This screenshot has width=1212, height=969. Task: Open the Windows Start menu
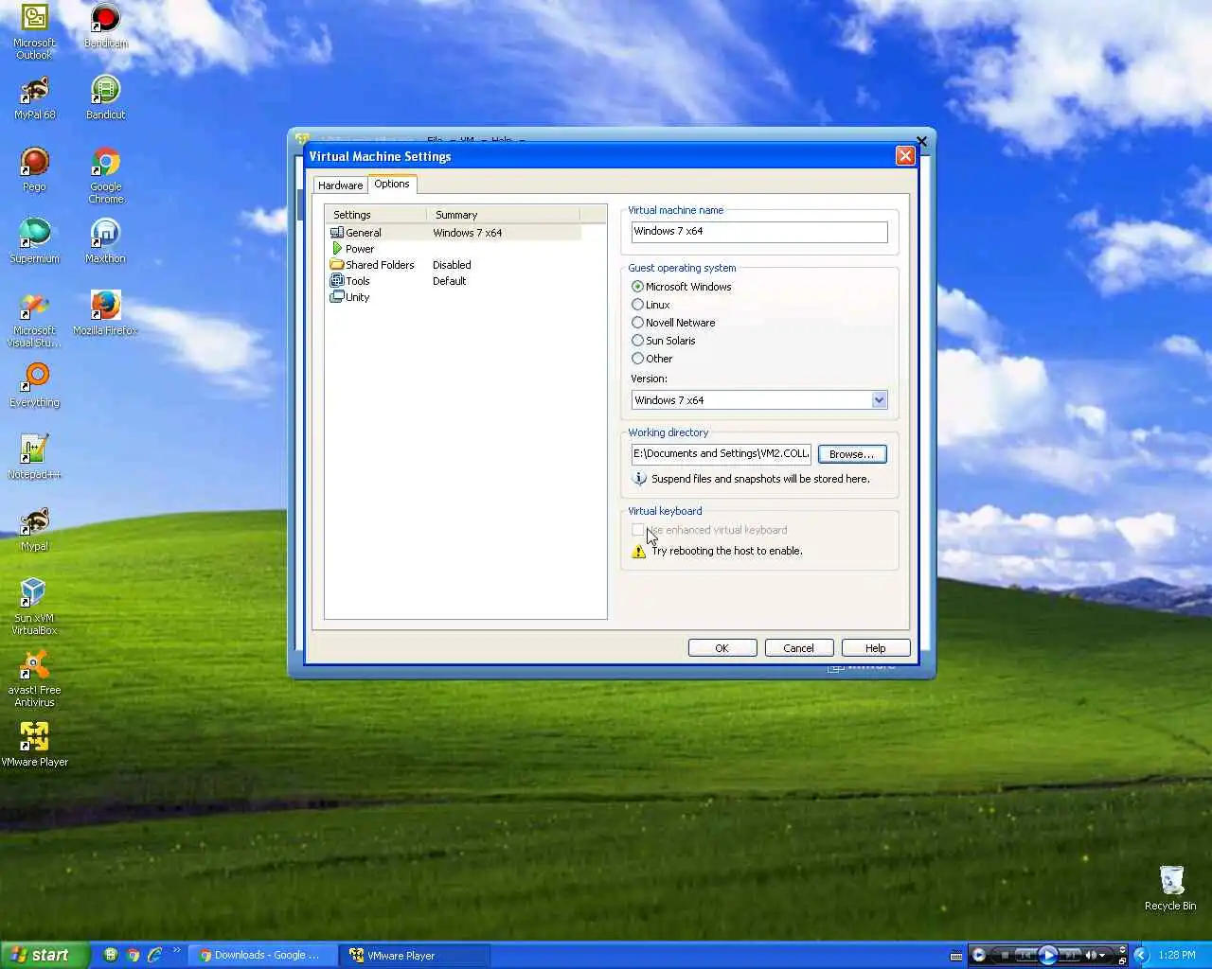tap(45, 955)
